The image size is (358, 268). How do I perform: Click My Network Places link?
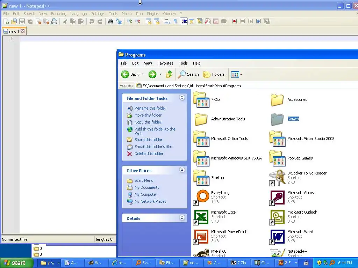pyautogui.click(x=150, y=201)
